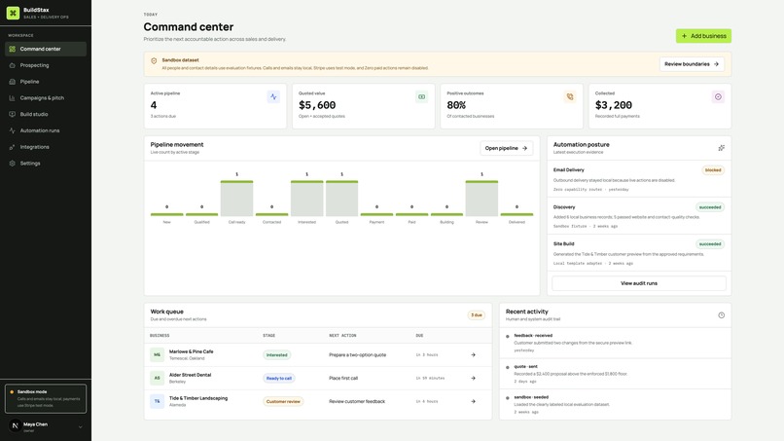Select Automation runs in sidebar
The image size is (784, 441).
(x=46, y=130)
